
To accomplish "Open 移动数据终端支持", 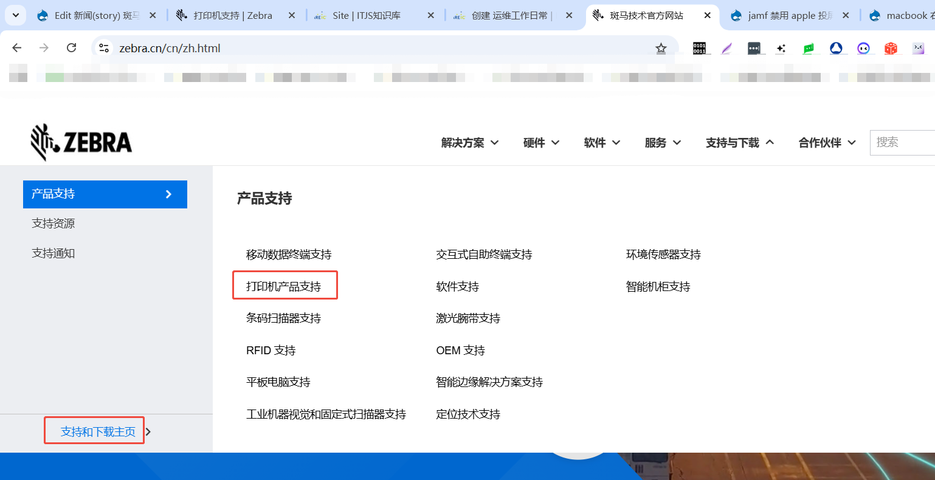I will tap(289, 255).
